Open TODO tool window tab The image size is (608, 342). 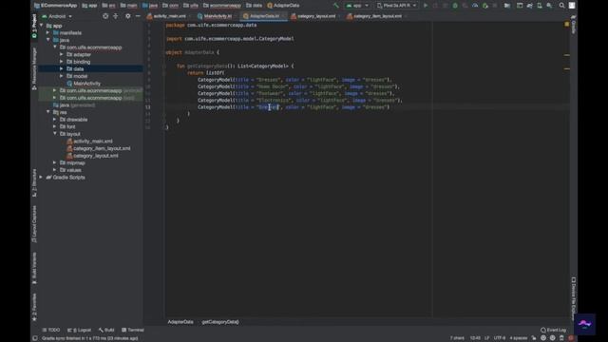coord(51,330)
